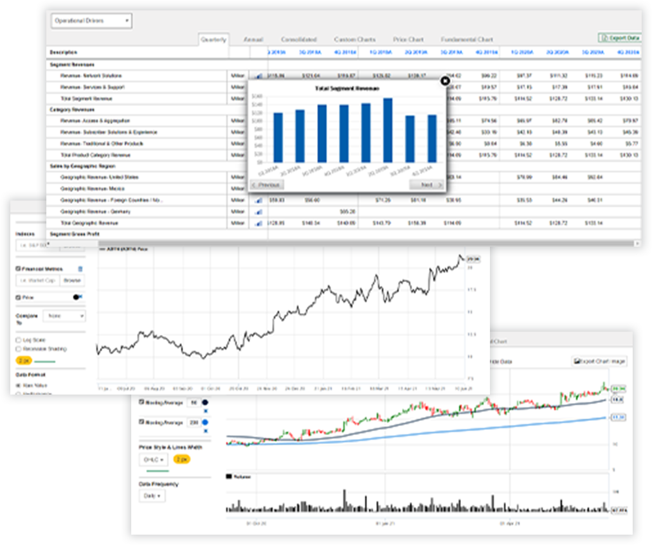Select row 'Total Segment Revenue'
The height and width of the screenshot is (545, 652).
[87, 98]
